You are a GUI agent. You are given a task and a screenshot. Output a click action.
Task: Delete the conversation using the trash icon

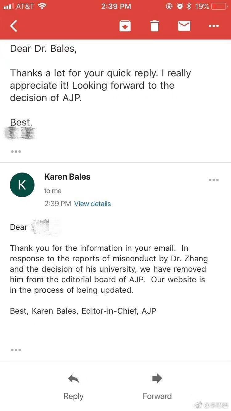[x=155, y=26]
